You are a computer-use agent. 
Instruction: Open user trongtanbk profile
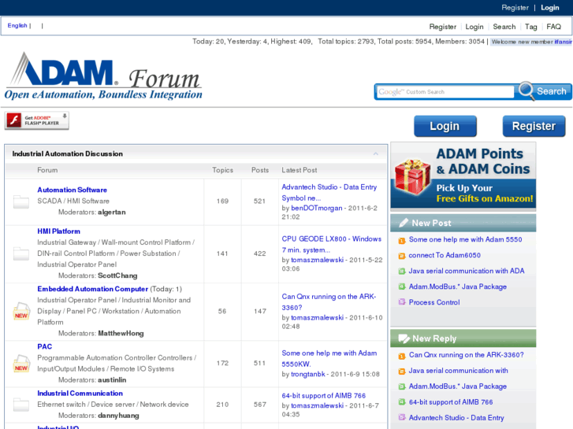click(x=307, y=374)
